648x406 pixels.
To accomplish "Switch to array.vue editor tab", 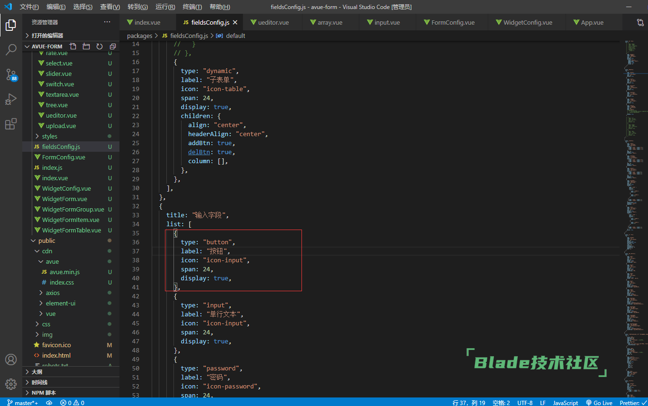I will (x=330, y=22).
